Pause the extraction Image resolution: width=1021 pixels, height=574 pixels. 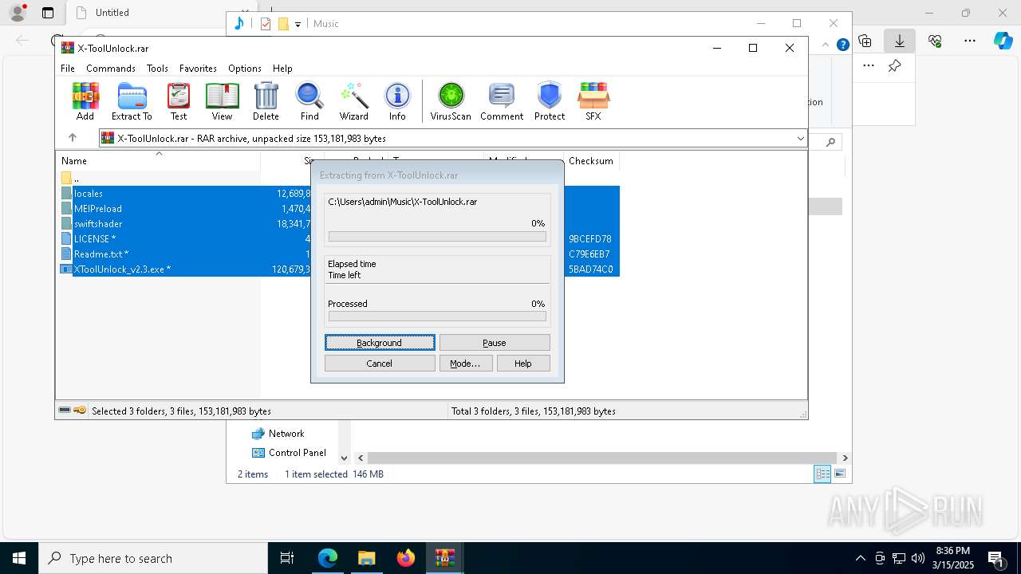(x=495, y=343)
